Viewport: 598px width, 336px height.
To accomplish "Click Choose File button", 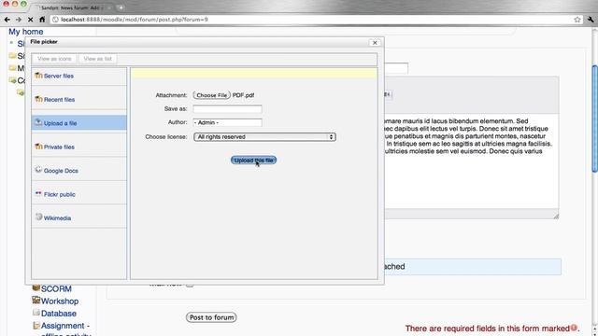I will [212, 95].
